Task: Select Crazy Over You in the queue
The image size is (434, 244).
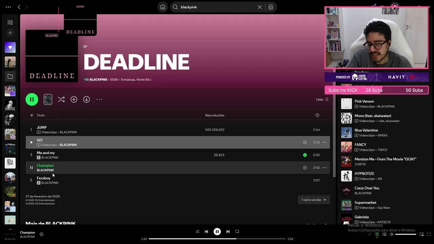Action: coord(383,190)
